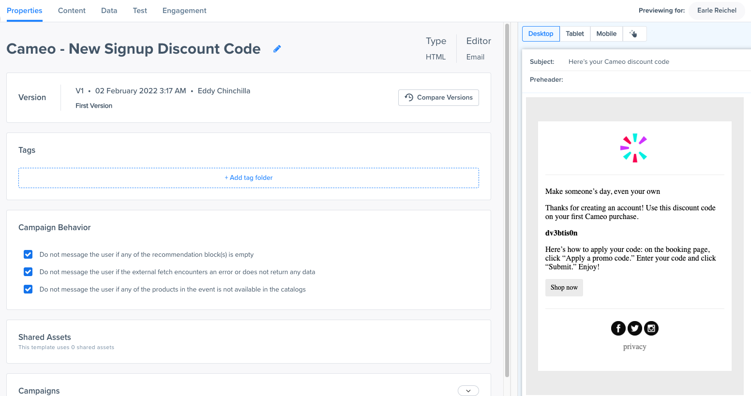Screen dimensions: 751x396
Task: Click discount code dv3btis0n text
Action: pos(561,233)
